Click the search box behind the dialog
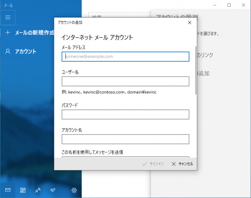251x198 pixels. pos(119,15)
